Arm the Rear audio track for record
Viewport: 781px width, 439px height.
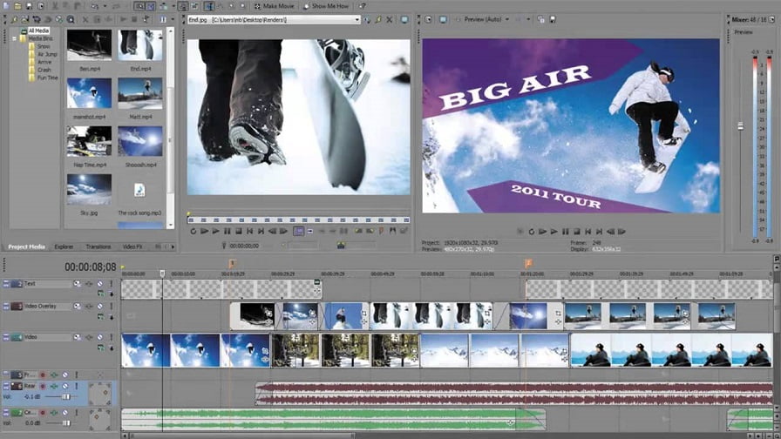[41, 386]
